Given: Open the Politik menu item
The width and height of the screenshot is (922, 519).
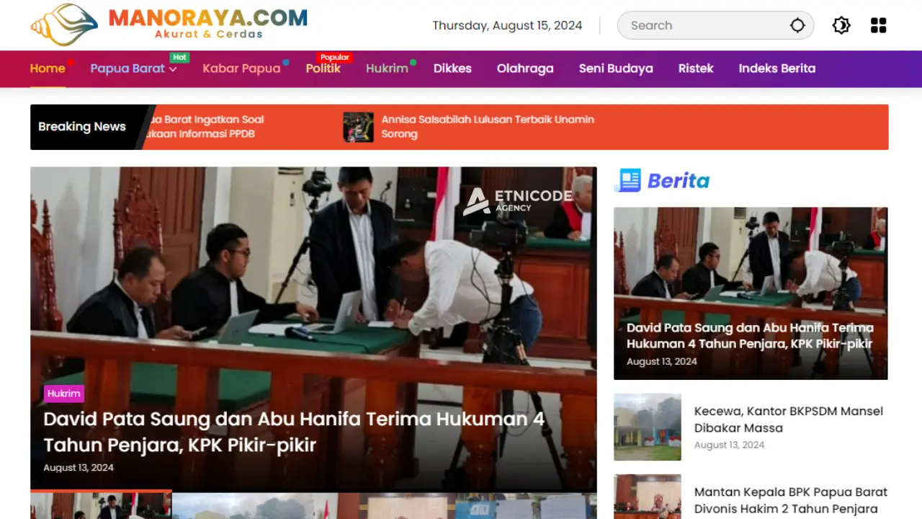Looking at the screenshot, I should 323,68.
